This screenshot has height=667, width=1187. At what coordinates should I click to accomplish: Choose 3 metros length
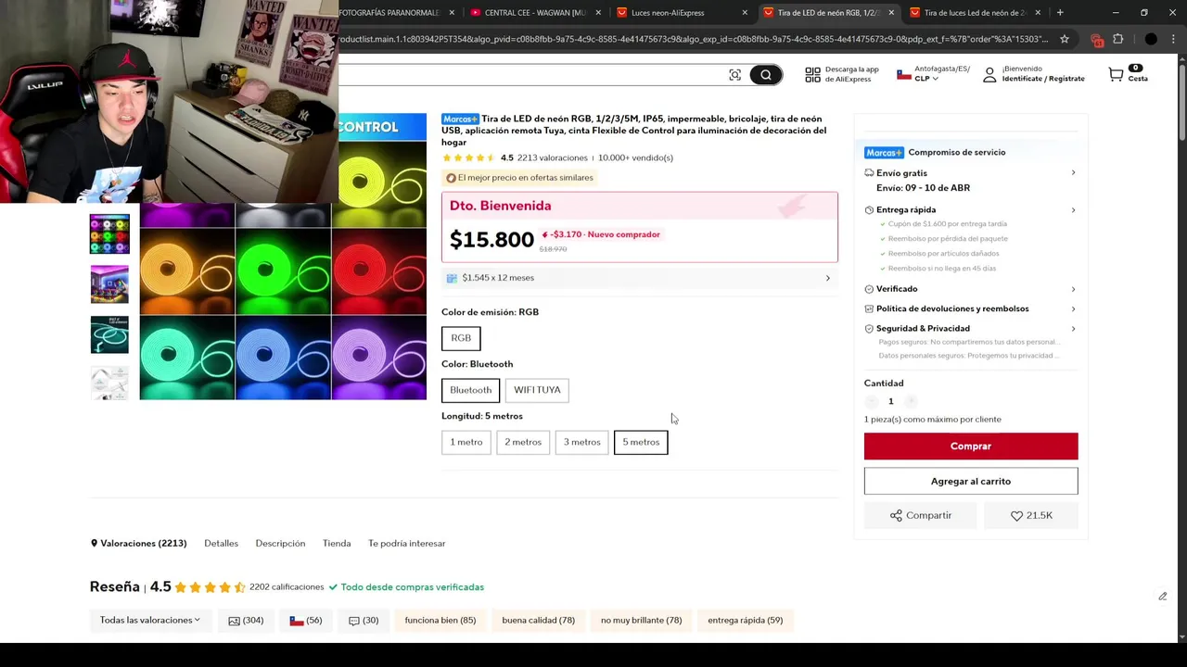click(582, 442)
